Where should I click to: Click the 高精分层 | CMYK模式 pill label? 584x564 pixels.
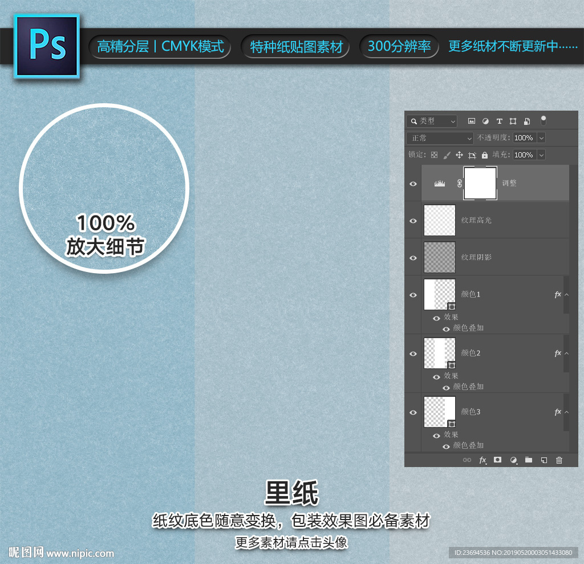(x=160, y=47)
